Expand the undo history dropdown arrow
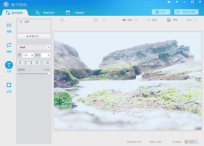The height and width of the screenshot is (146, 204). 136,20
